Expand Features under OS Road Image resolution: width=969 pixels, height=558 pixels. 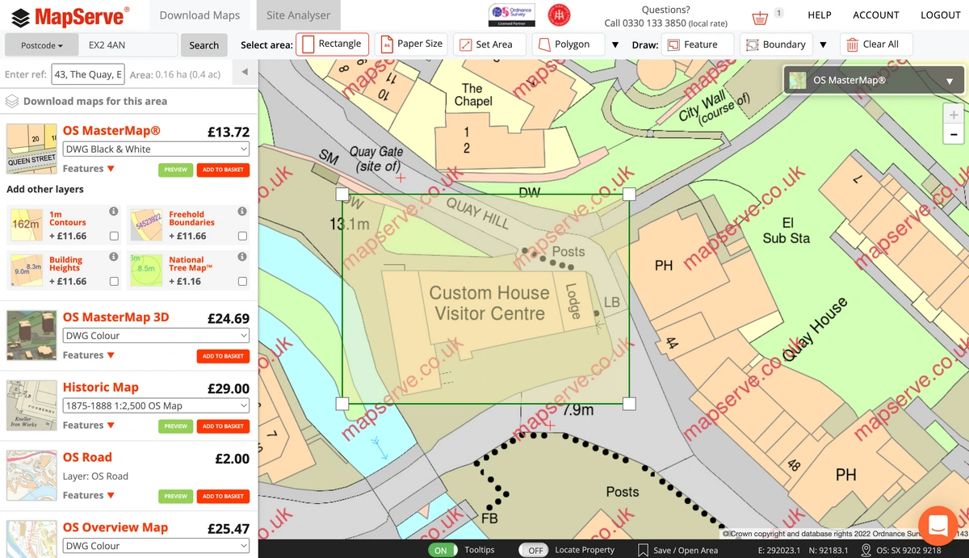click(89, 496)
